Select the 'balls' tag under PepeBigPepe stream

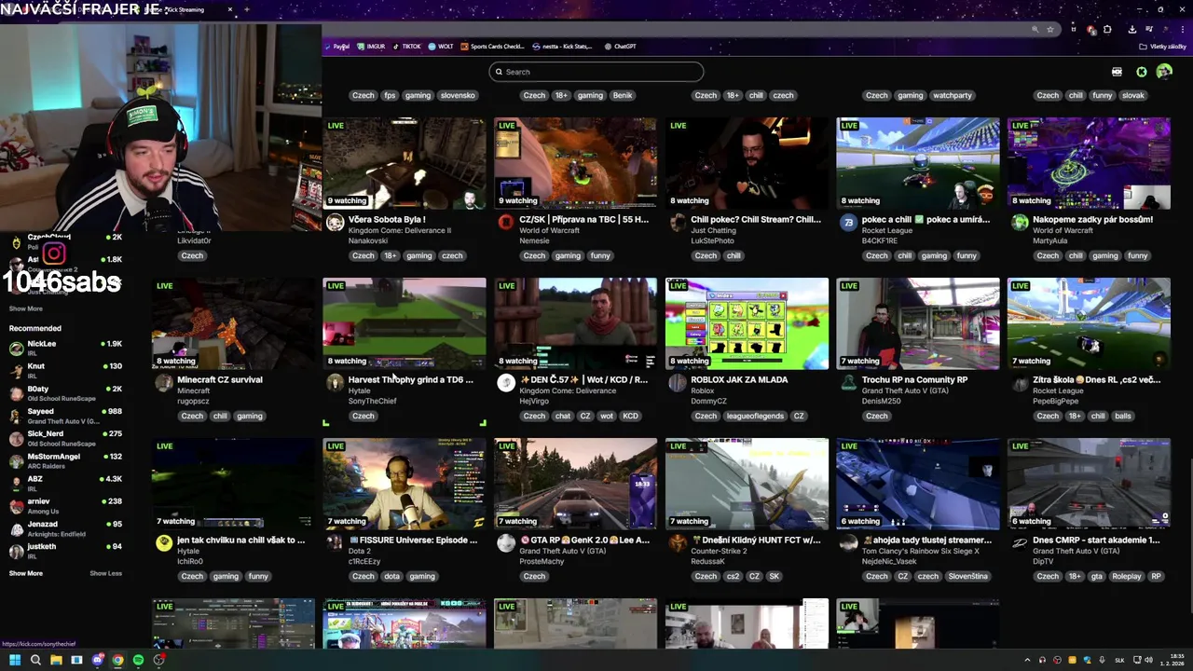click(1123, 416)
